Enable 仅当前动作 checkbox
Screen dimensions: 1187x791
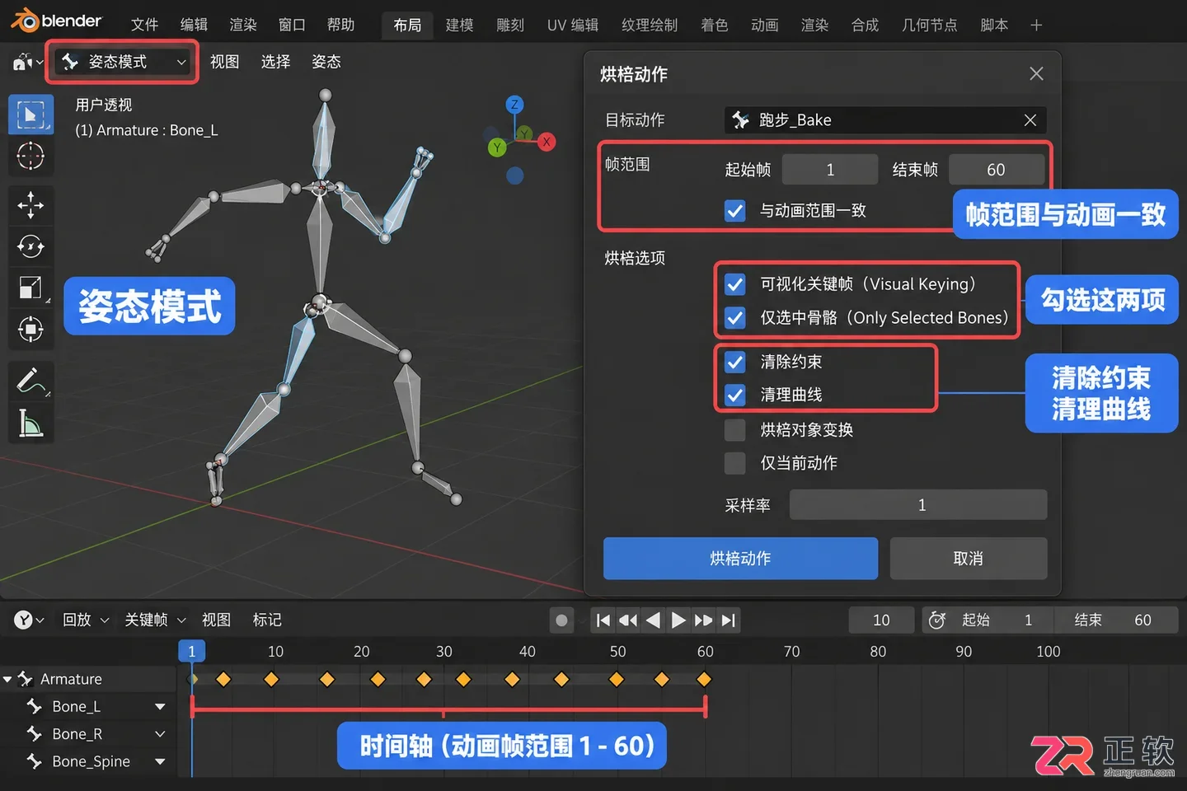tap(735, 463)
